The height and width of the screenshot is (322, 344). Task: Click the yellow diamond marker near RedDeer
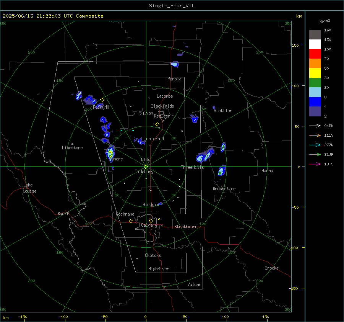[157, 124]
